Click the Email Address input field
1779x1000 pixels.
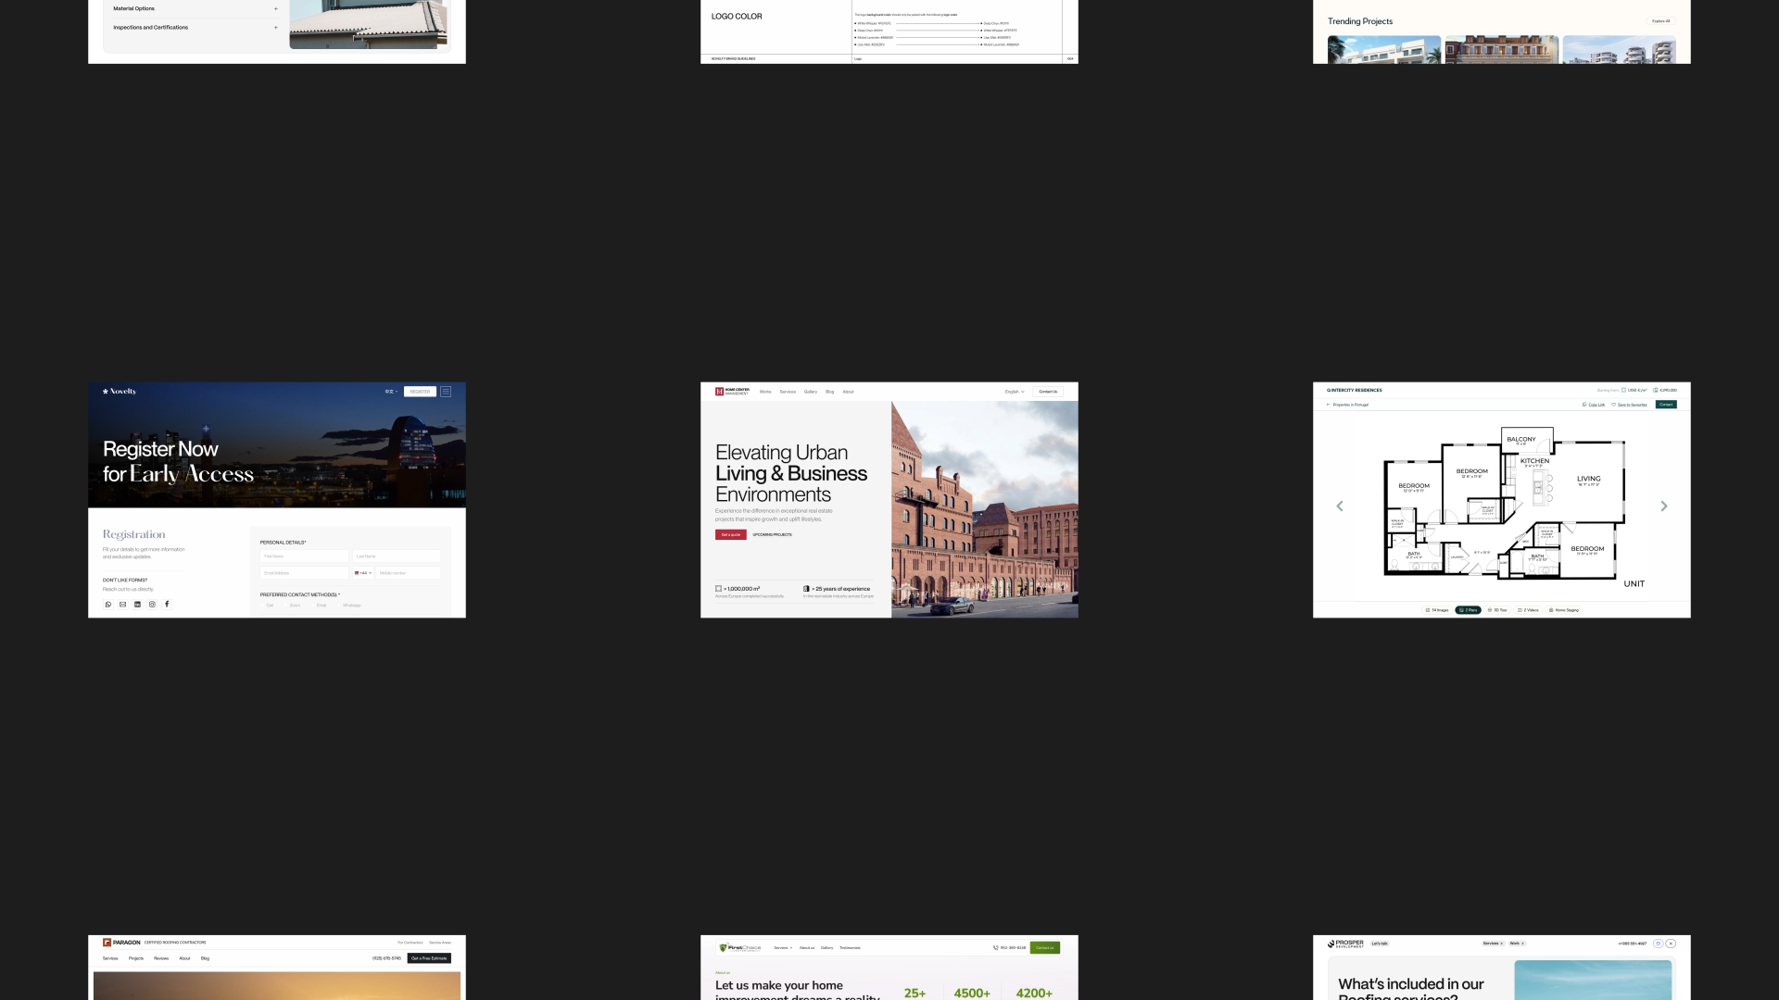click(x=304, y=573)
